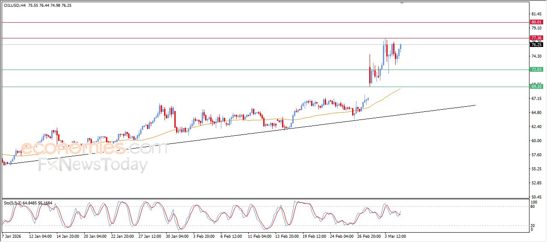Click the red 80.01 price label
The height and width of the screenshot is (242, 547).
(x=536, y=22)
